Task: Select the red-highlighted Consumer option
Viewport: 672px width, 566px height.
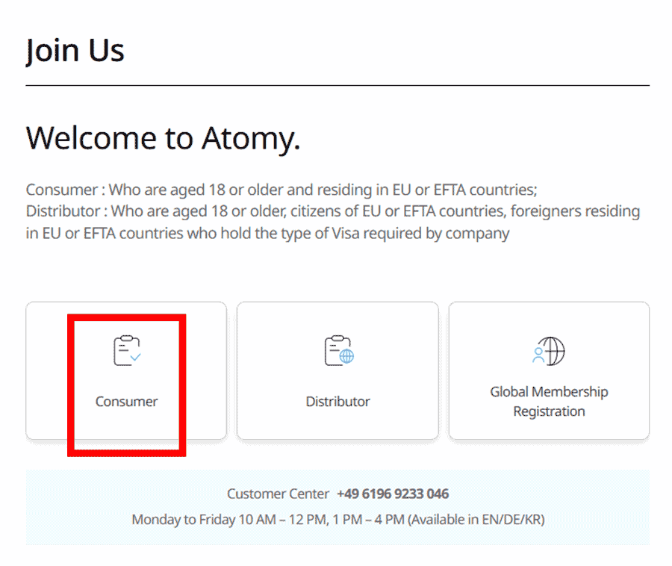Action: pyautogui.click(x=125, y=370)
